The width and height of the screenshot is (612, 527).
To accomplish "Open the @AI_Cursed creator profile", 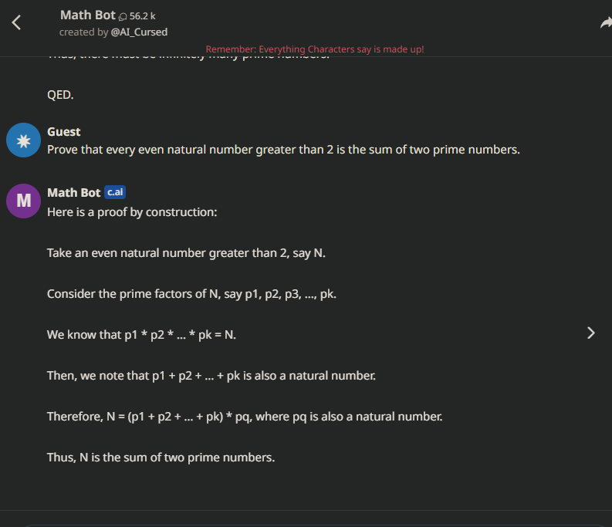I will point(139,32).
